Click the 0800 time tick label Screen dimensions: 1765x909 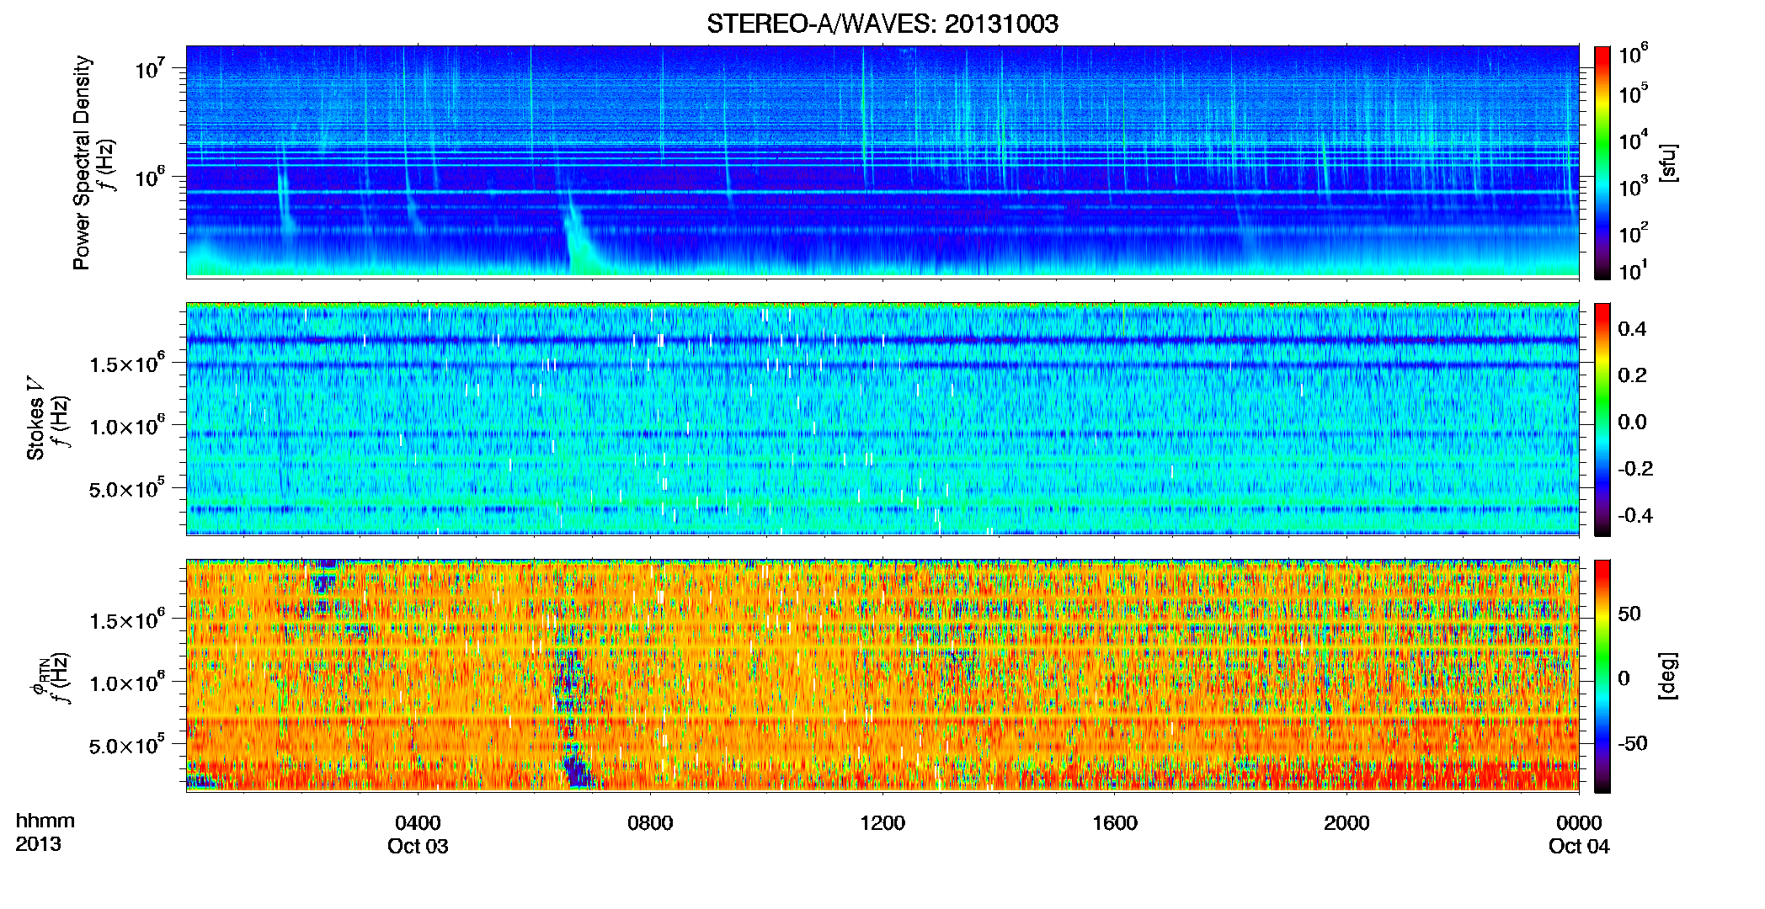650,823
